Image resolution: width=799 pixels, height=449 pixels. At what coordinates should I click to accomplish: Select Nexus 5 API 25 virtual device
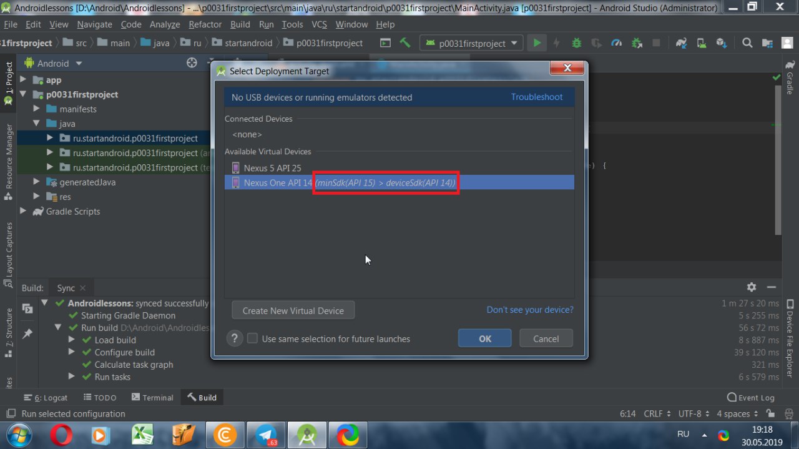399,168
